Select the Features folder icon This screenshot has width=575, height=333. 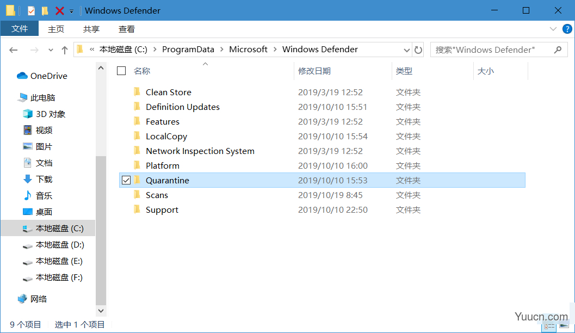(x=137, y=121)
